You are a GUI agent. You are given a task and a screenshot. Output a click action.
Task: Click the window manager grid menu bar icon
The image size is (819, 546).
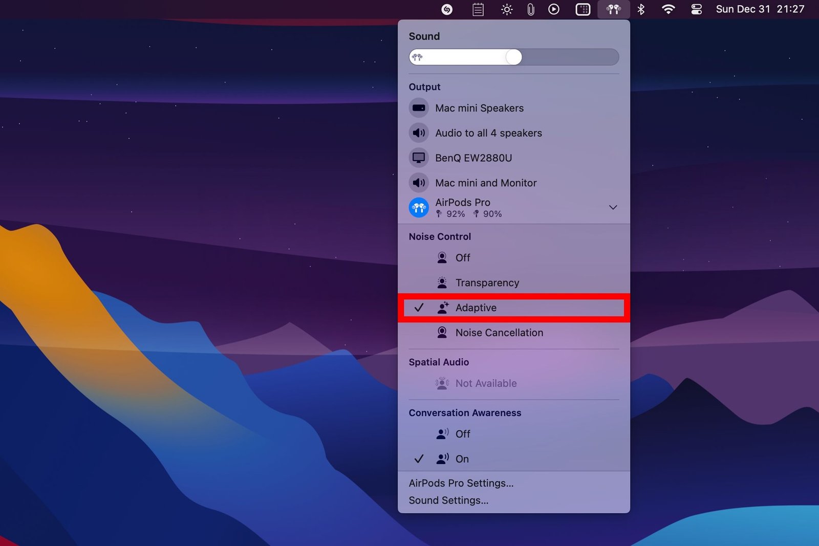[583, 9]
